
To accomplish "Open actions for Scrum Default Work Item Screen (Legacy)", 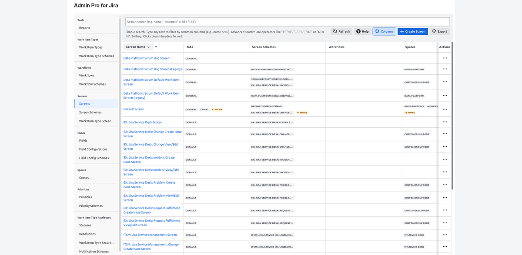I will (x=445, y=95).
